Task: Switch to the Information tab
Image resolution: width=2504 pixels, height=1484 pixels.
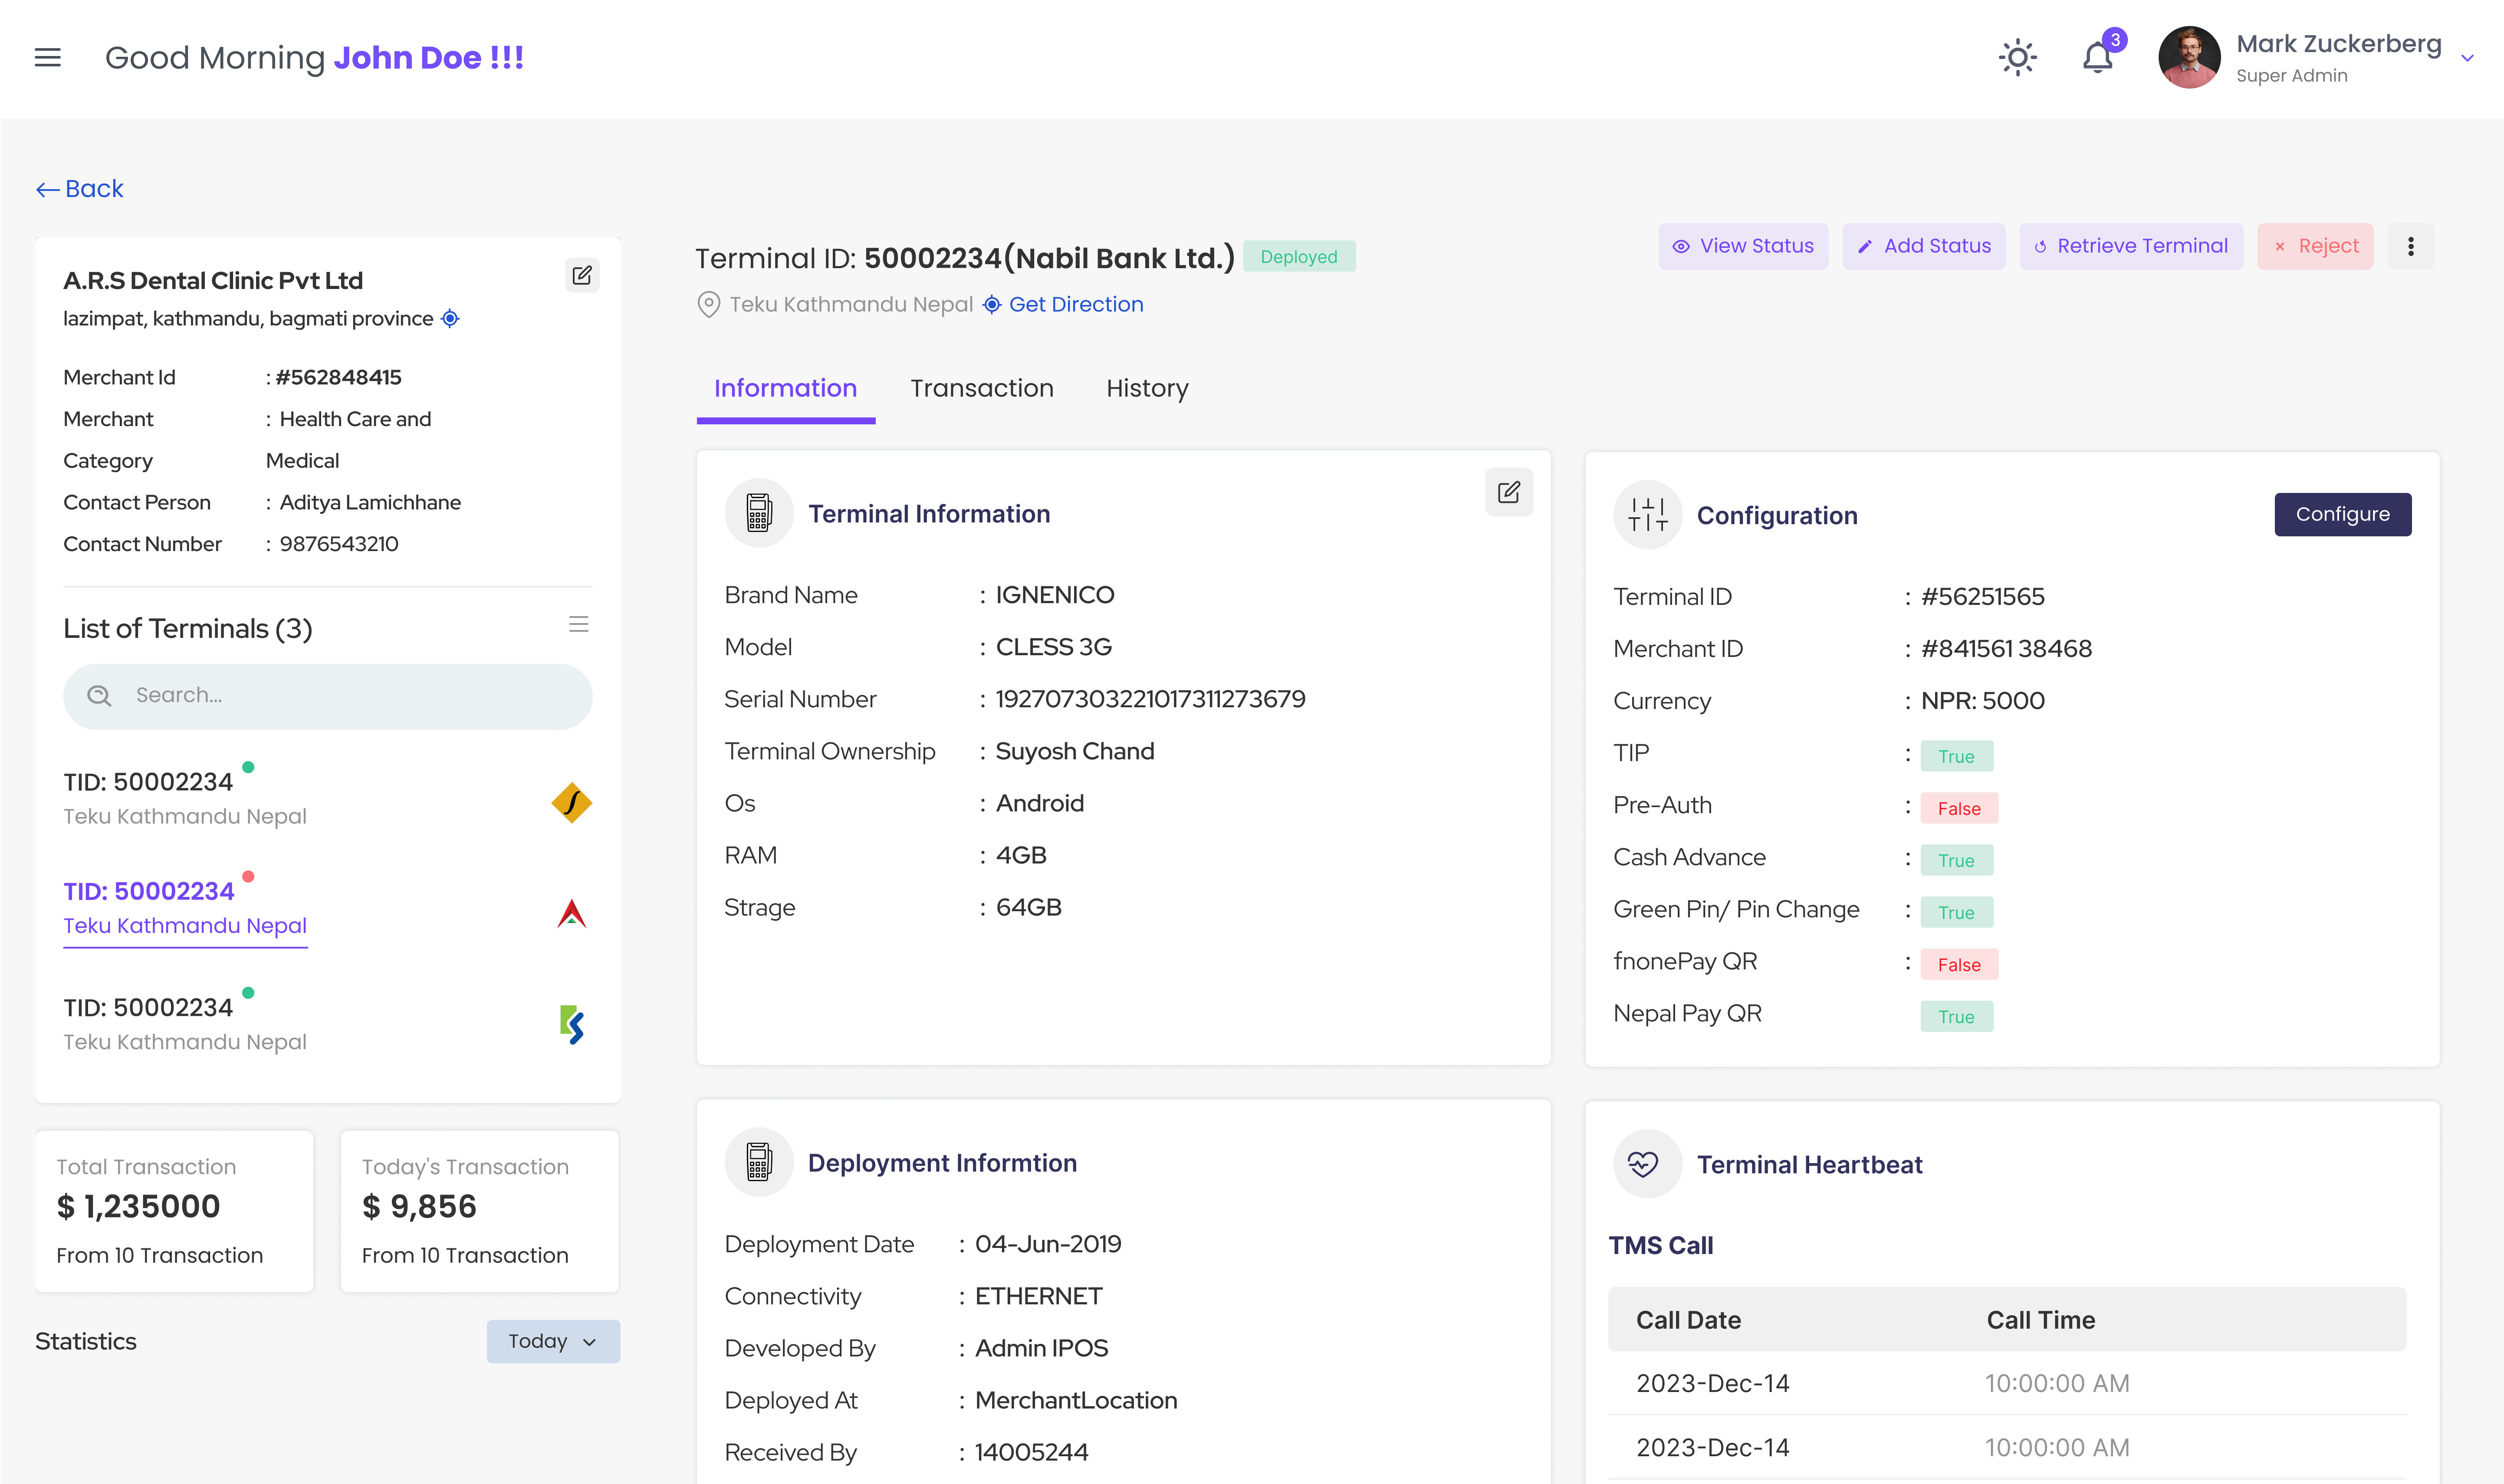Action: tap(785, 389)
